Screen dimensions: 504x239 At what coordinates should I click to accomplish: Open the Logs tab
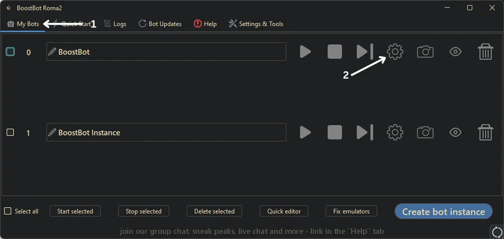(x=115, y=24)
